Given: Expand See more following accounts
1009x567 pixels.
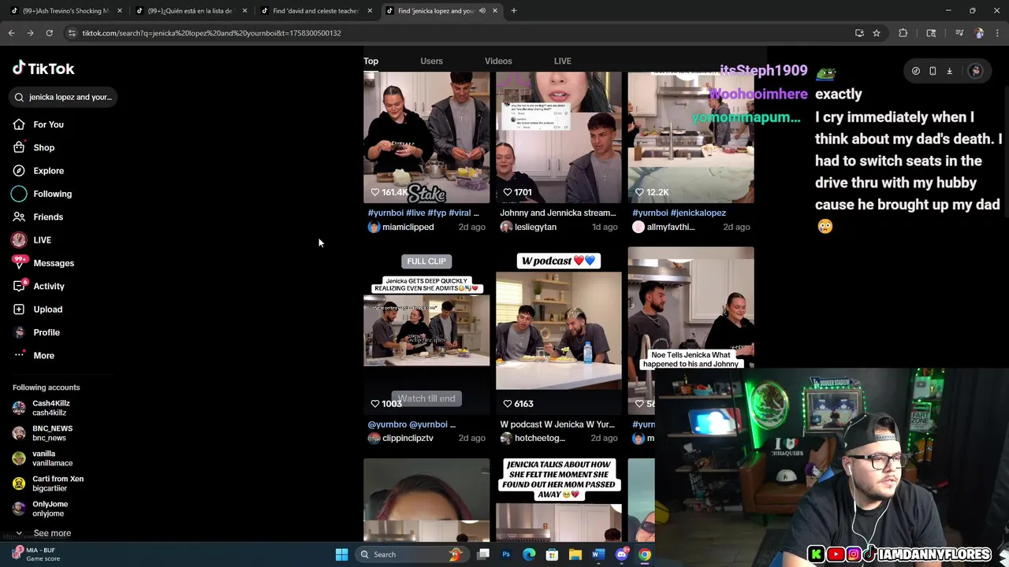Looking at the screenshot, I should click(x=44, y=533).
